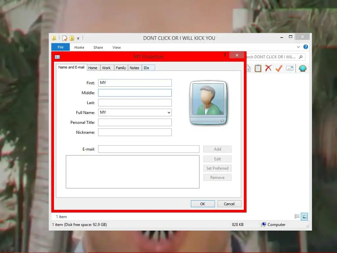The width and height of the screenshot is (337, 253).
Task: Switch to the Work tab
Action: (106, 68)
